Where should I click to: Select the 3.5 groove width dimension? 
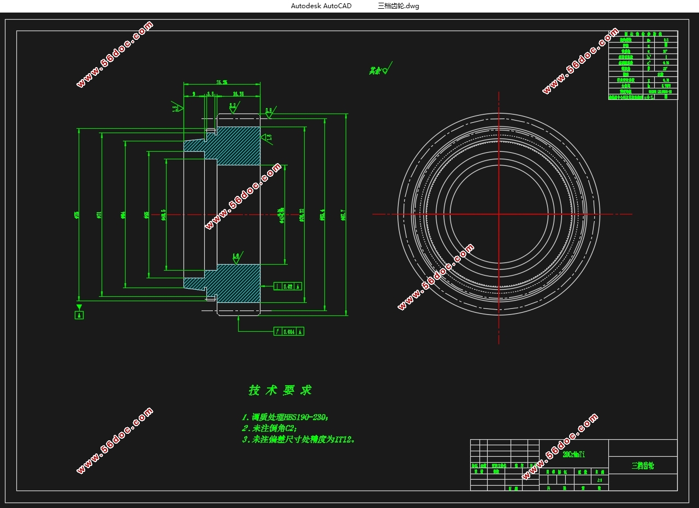(x=210, y=94)
